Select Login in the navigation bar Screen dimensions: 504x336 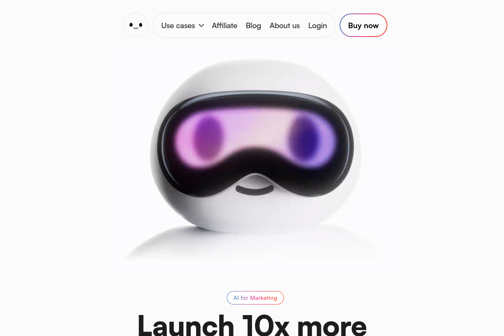(318, 26)
